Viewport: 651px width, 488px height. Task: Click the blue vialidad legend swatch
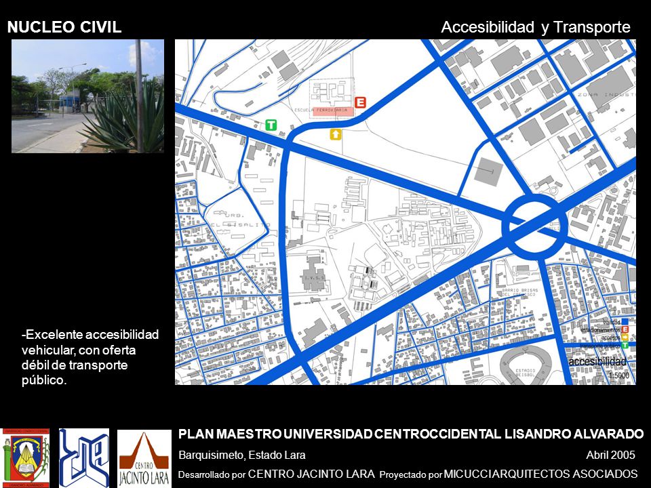pyautogui.click(x=625, y=321)
